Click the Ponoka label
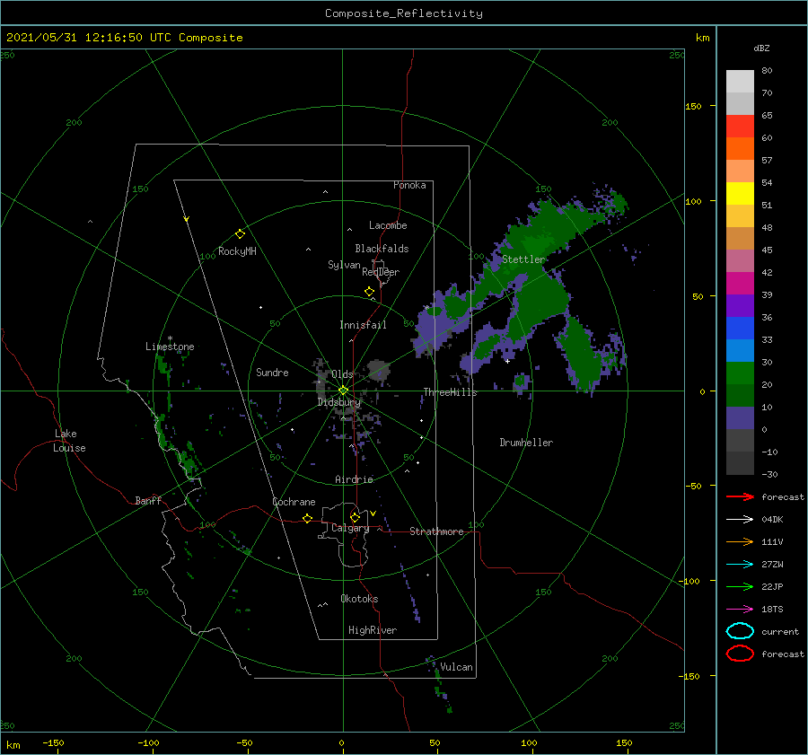This screenshot has width=808, height=755. click(x=409, y=185)
